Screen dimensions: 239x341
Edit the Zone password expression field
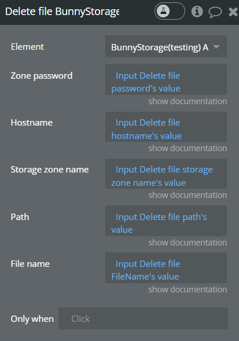point(166,79)
